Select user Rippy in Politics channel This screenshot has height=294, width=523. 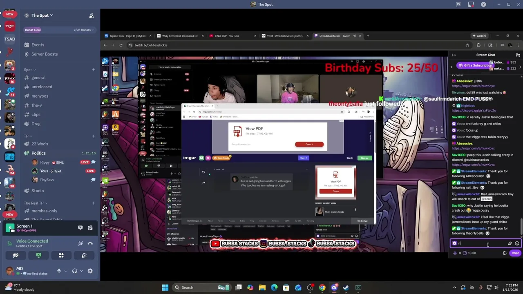[x=63, y=162]
